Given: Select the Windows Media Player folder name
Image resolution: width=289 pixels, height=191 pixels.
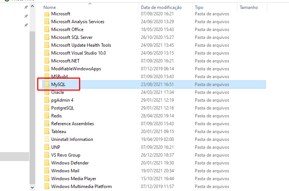Looking at the screenshot, I should coord(74,179).
